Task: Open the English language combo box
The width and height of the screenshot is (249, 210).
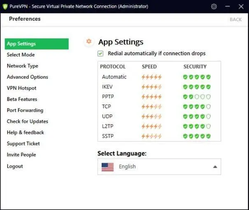Action: tap(159, 167)
